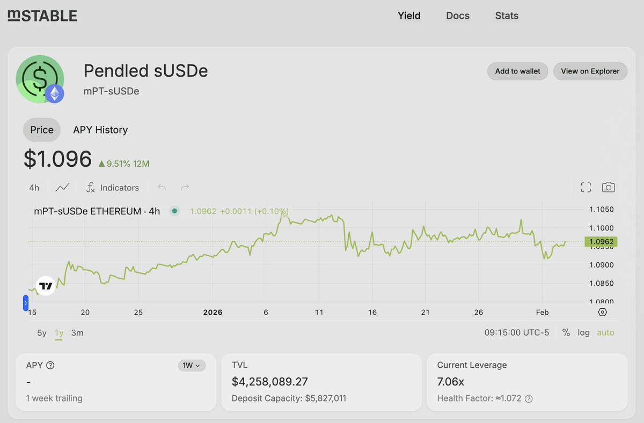Click the Pendled sUSDe token icon

coord(40,79)
